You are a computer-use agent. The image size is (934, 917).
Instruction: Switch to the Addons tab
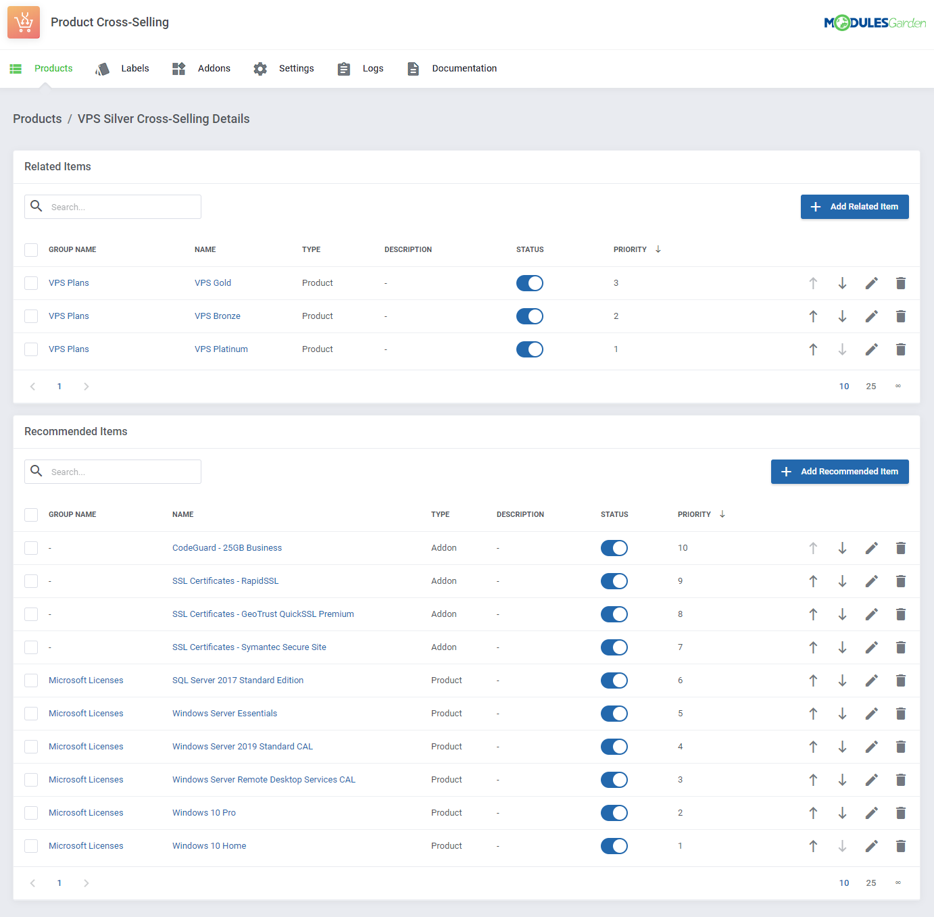pyautogui.click(x=201, y=68)
